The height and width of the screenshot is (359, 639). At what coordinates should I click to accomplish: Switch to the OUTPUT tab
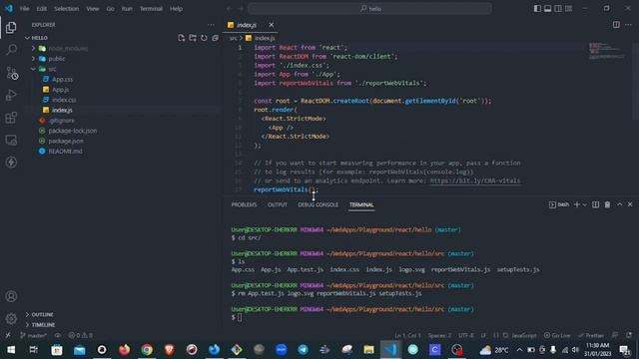coord(278,204)
